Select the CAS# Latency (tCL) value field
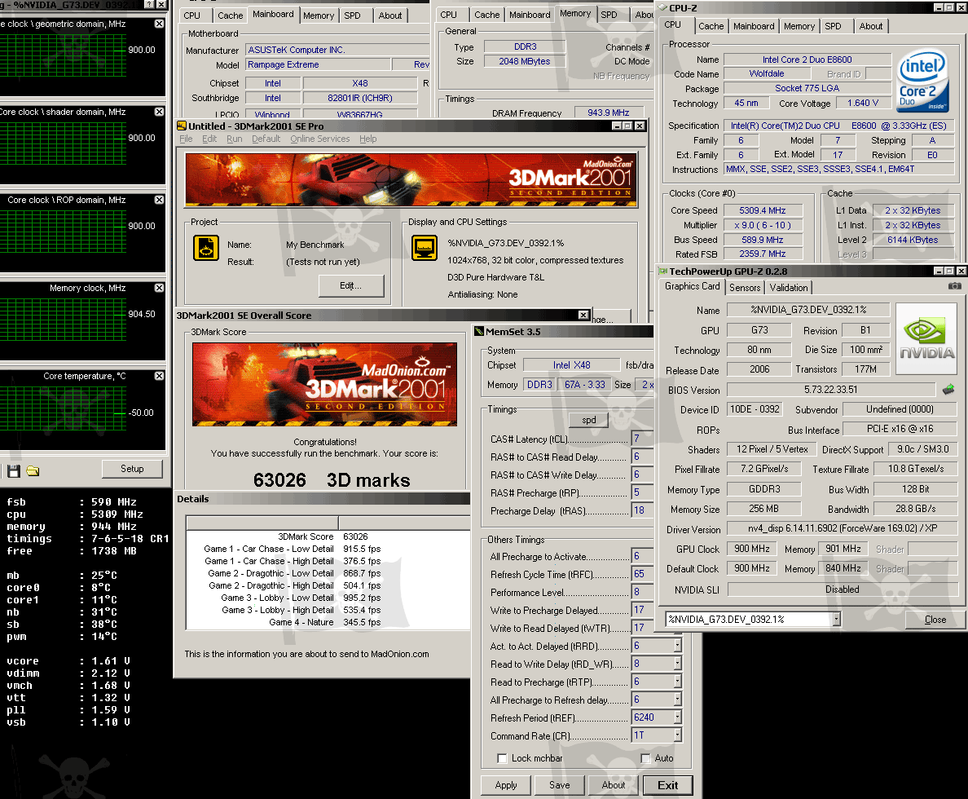Screen dimensions: 968x799 pyautogui.click(x=642, y=439)
